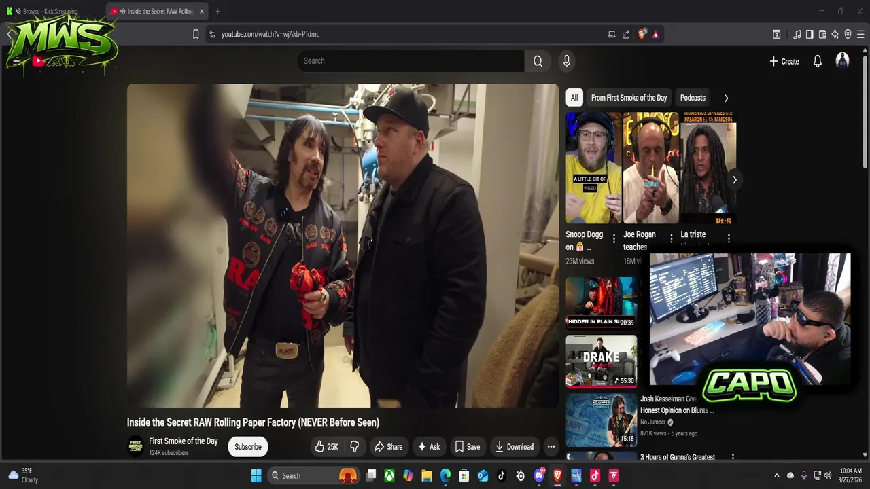This screenshot has height=489, width=870.
Task: Click the YouTube search box
Action: click(411, 61)
